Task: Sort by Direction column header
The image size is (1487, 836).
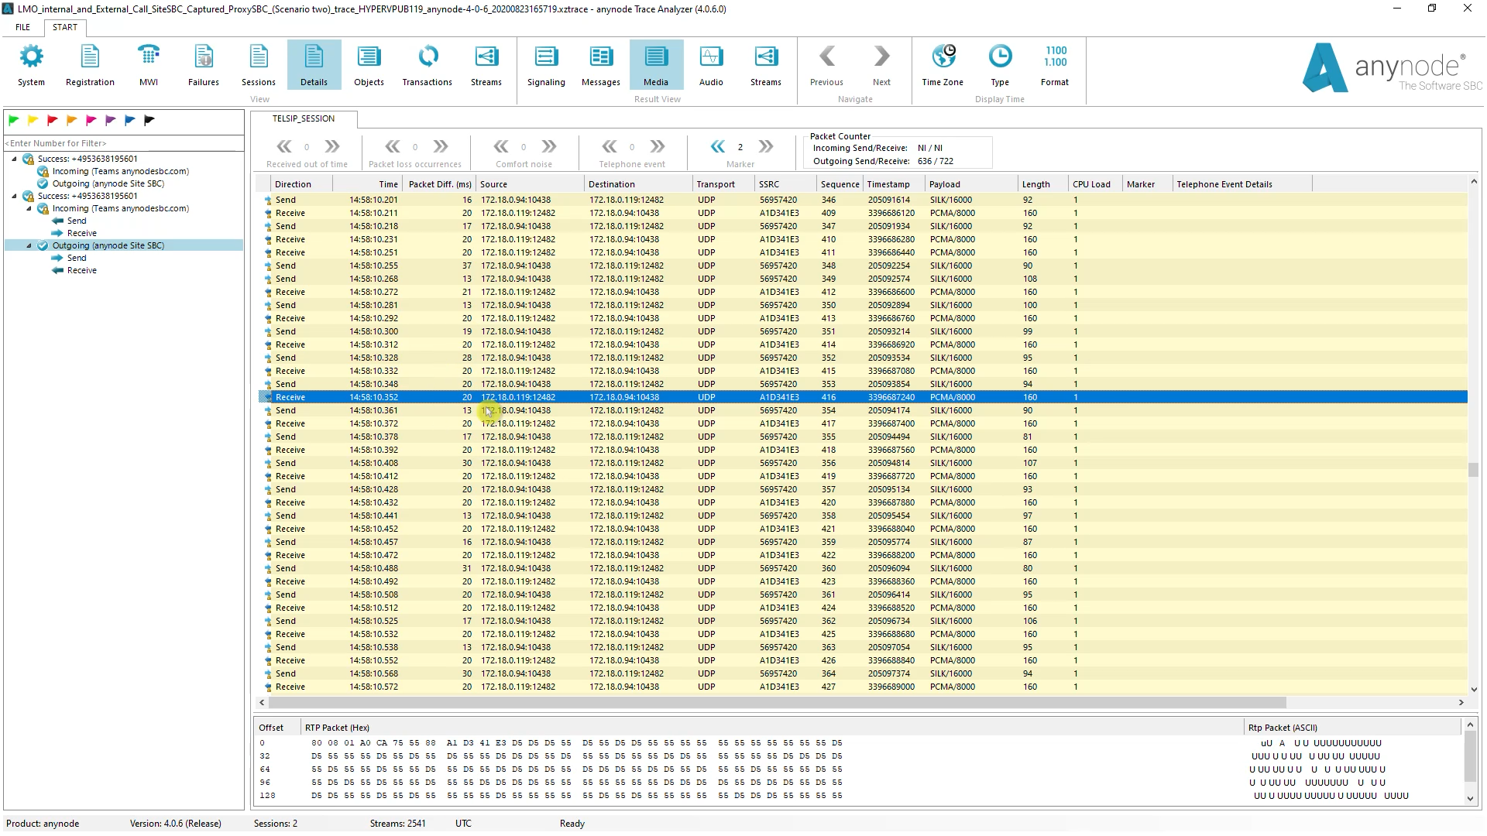Action: 301,184
